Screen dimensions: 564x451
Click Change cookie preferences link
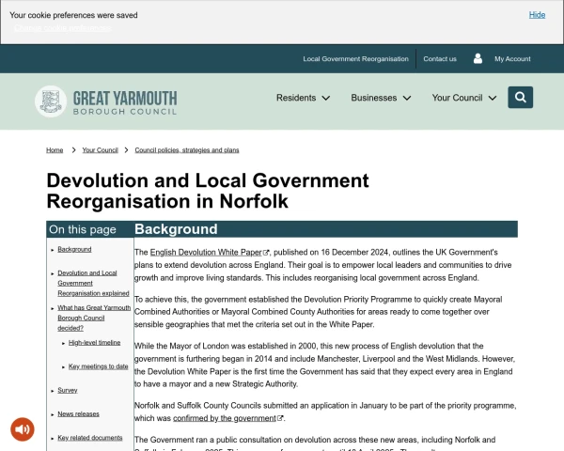point(63,28)
